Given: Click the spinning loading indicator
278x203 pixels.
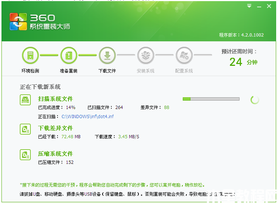Looking at the screenshot, I should (x=255, y=100).
